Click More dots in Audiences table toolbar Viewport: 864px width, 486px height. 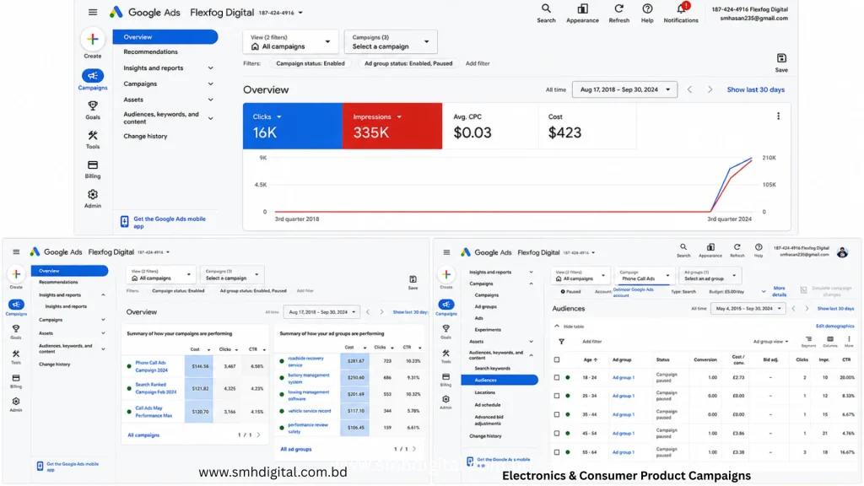tap(849, 339)
